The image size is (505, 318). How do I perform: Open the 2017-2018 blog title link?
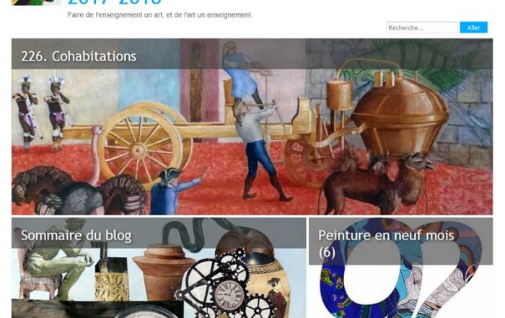click(114, 3)
